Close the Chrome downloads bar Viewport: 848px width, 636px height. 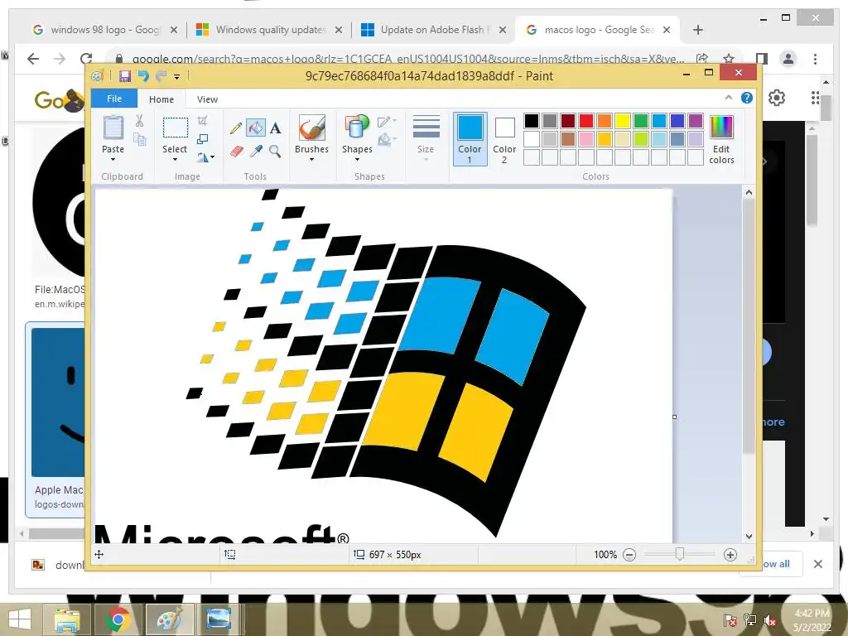[x=818, y=564]
